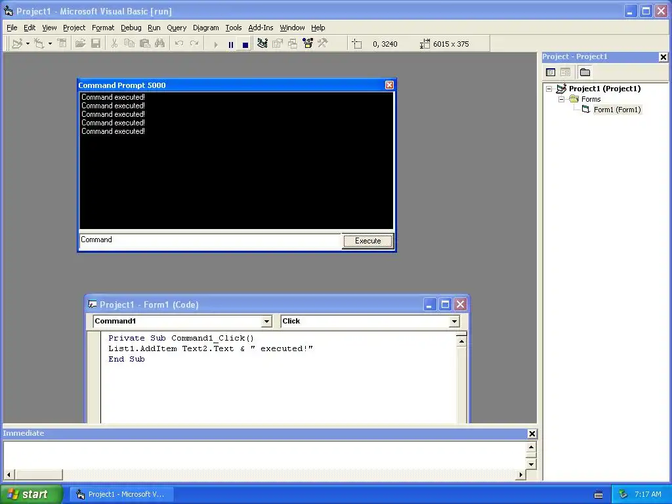The width and height of the screenshot is (672, 504).
Task: Select first 'Command executed!' list row
Action: 113,97
